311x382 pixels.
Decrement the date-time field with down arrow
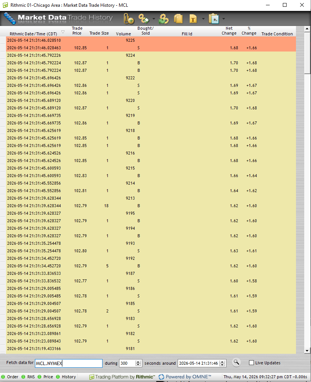222,365
